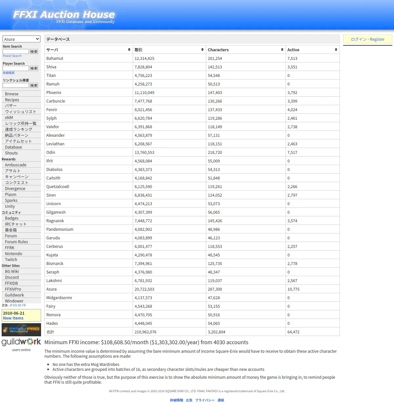This screenshot has height=407, width=394.
Task: Open Windower under Other Sites
Action: tap(21, 301)
